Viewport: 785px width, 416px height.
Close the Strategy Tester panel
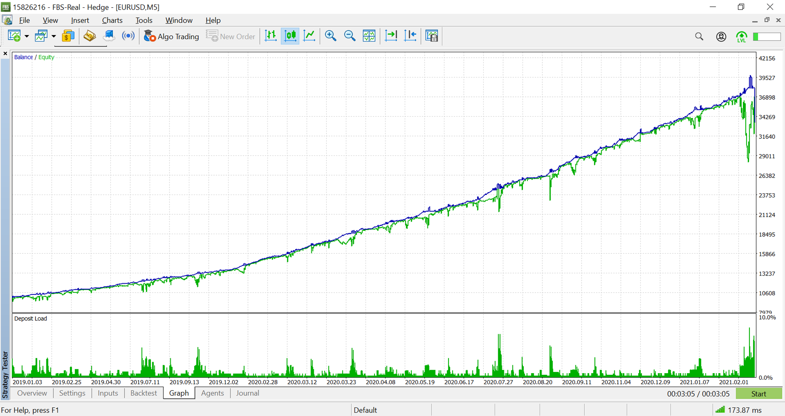[x=5, y=53]
